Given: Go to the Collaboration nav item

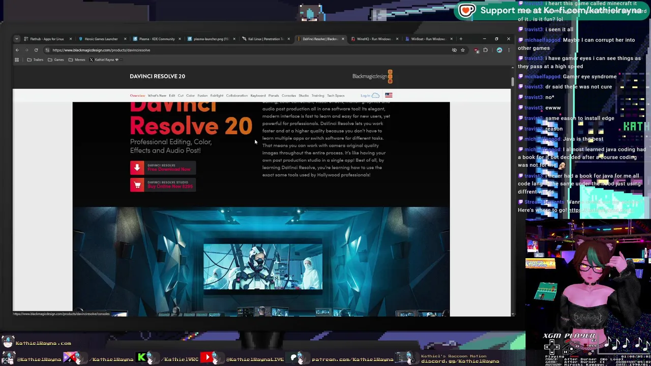Looking at the screenshot, I should (x=236, y=96).
